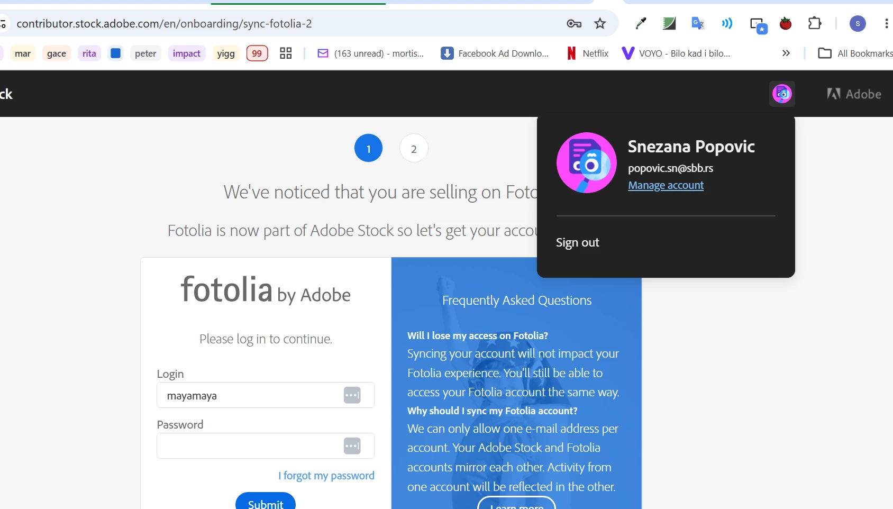The width and height of the screenshot is (893, 509).
Task: Focus the Password input field
Action: pyautogui.click(x=266, y=446)
